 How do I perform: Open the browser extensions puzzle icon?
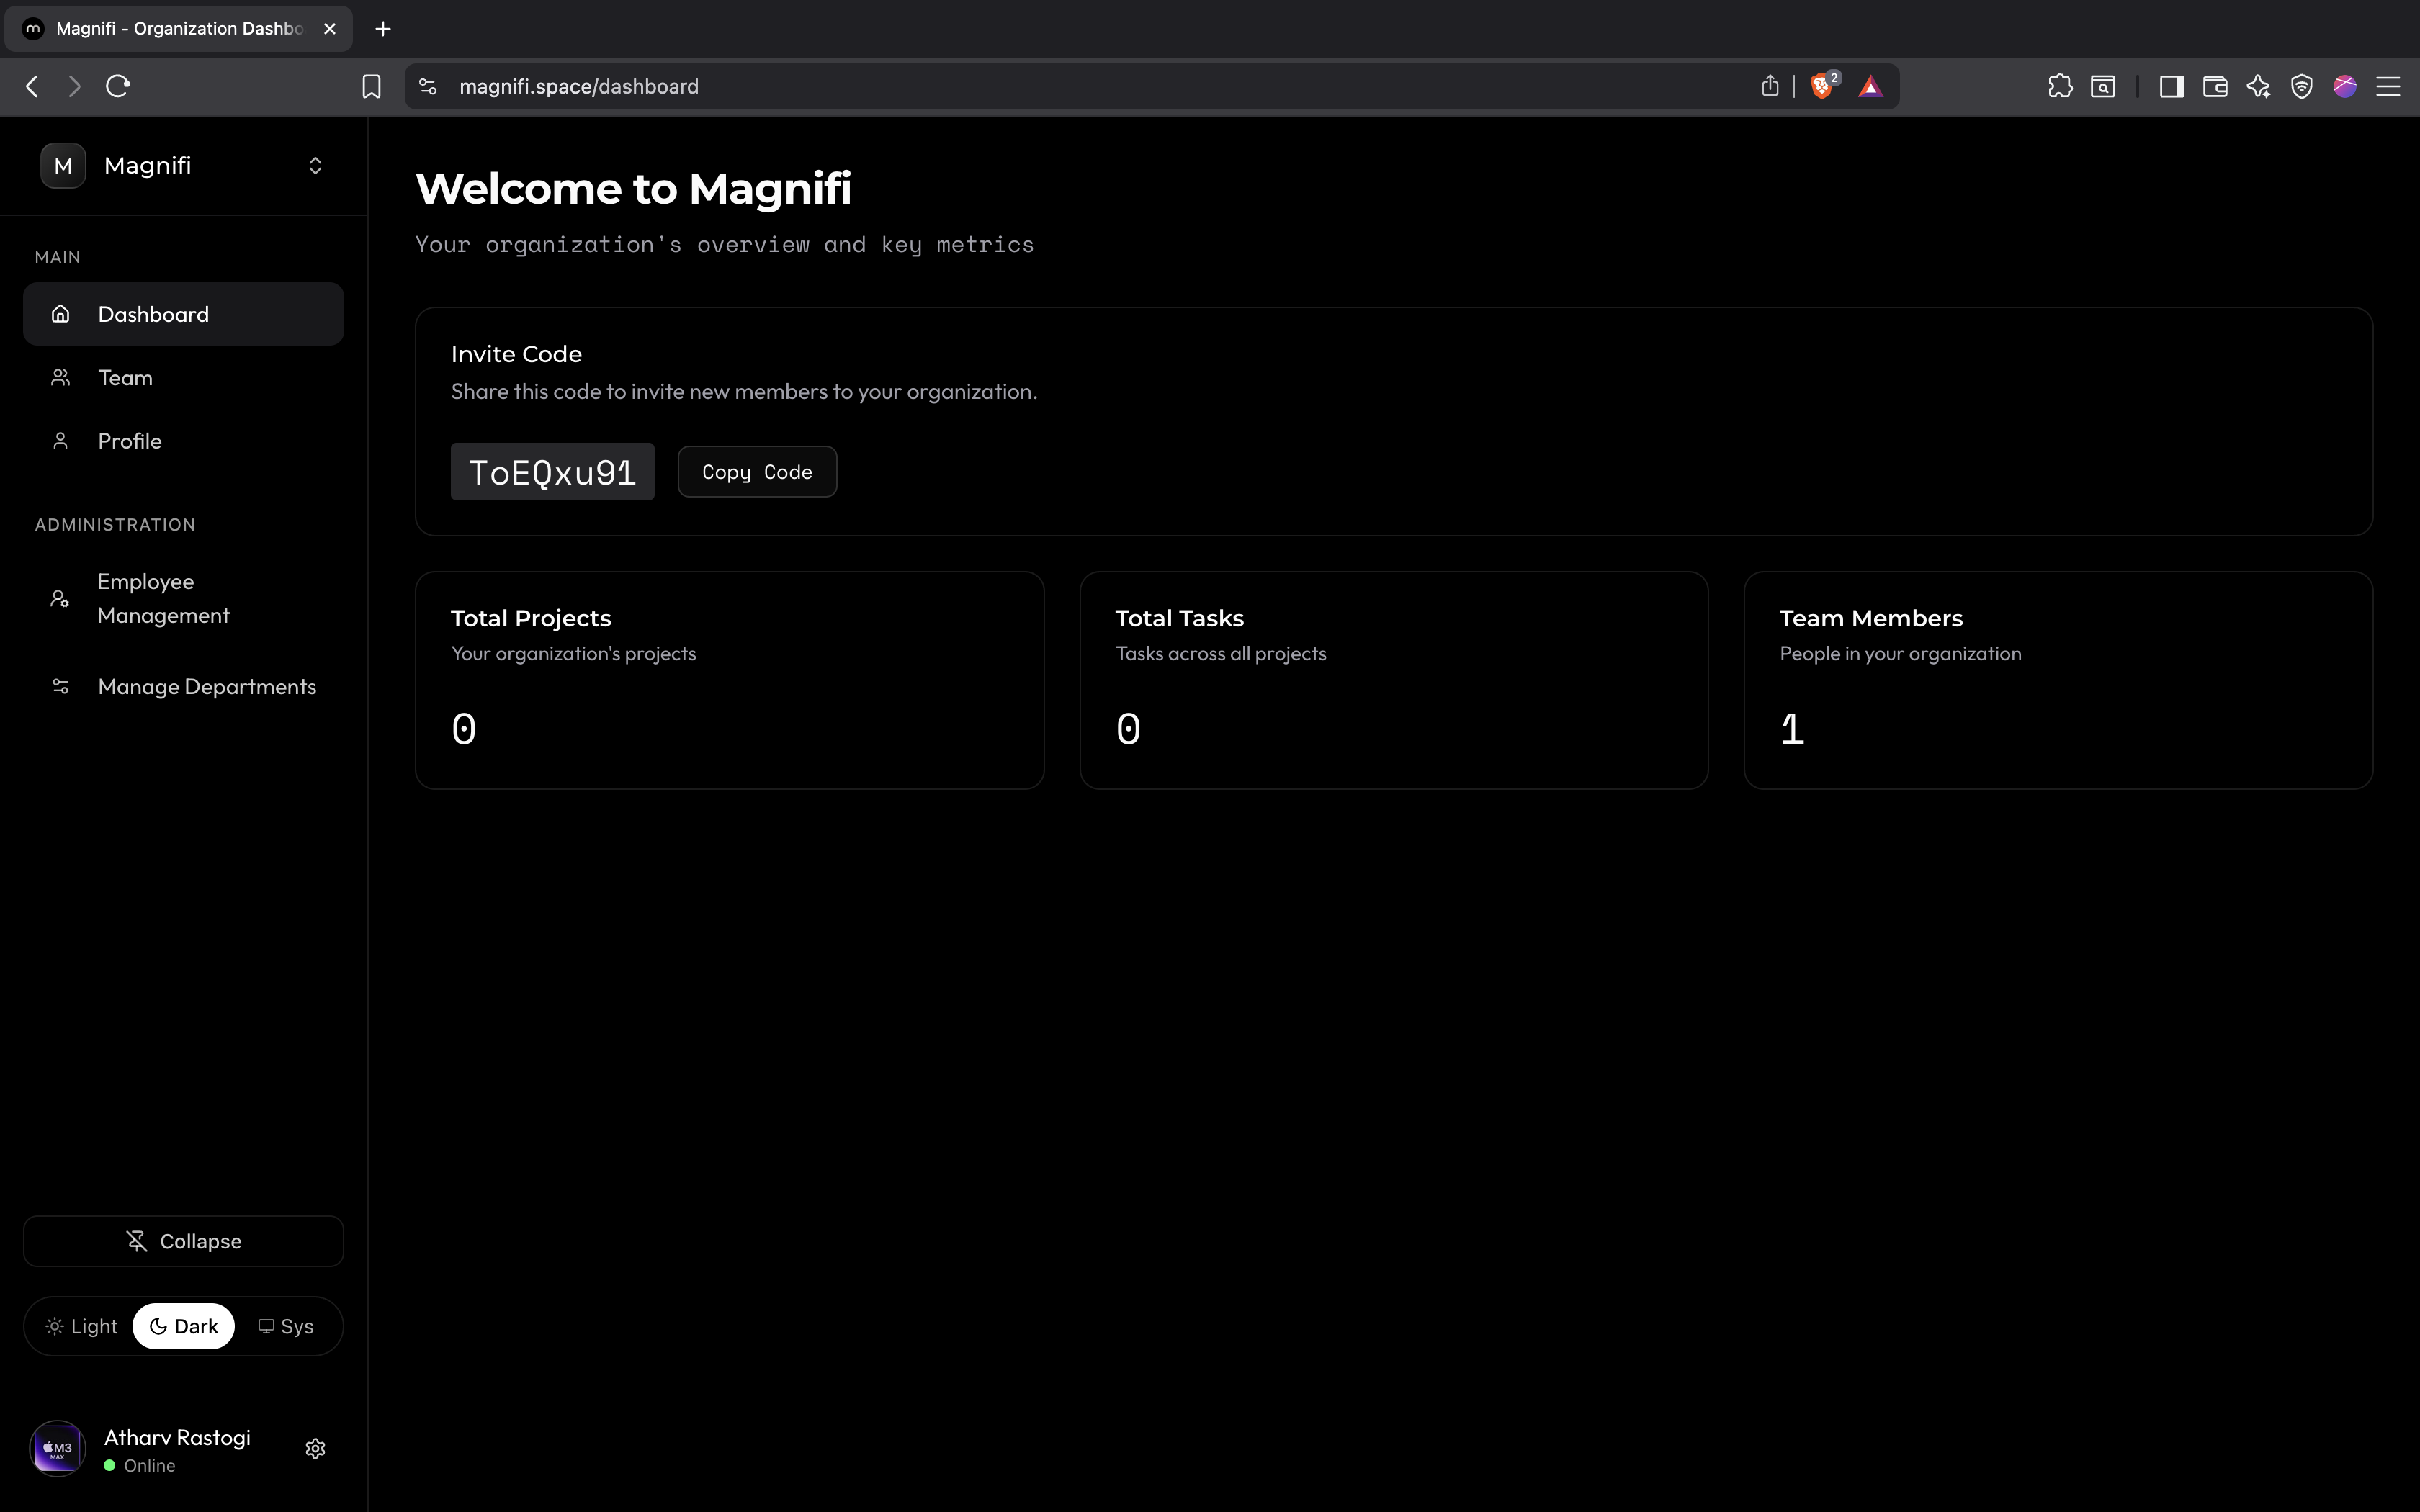(2059, 87)
